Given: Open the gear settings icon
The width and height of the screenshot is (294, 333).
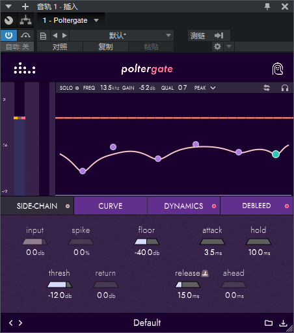Looking at the screenshot, I should point(217,46).
